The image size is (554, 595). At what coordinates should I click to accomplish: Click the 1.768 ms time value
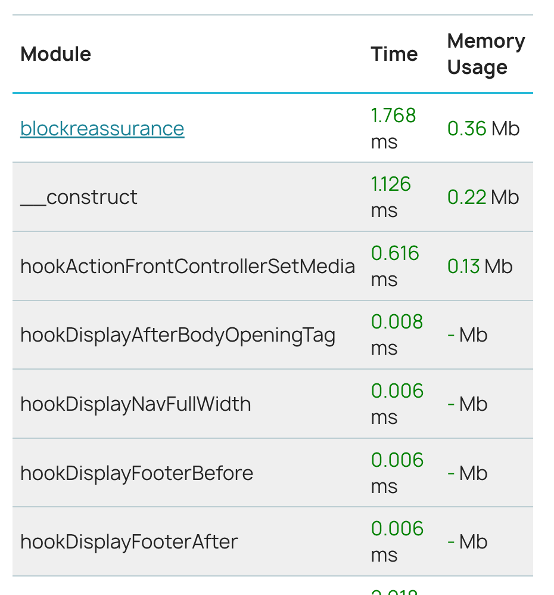(393, 128)
